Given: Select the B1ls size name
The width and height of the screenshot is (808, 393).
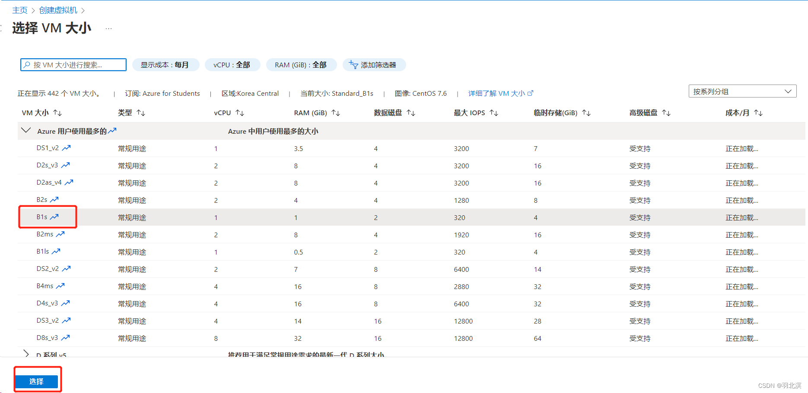Looking at the screenshot, I should [43, 252].
